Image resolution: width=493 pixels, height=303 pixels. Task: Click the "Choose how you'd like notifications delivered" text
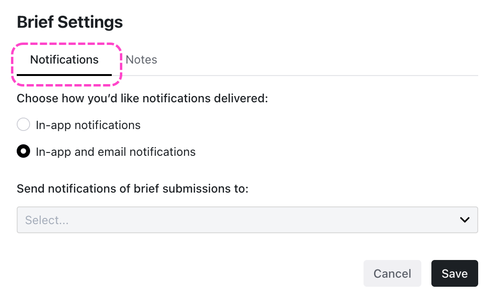click(142, 99)
